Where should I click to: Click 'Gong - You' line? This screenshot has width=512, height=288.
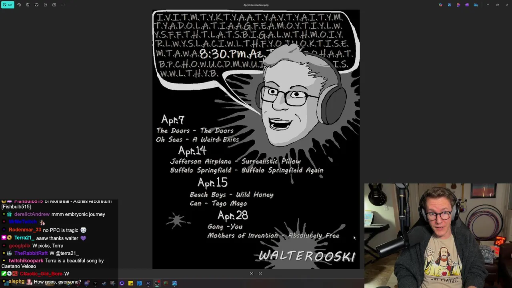point(225,227)
